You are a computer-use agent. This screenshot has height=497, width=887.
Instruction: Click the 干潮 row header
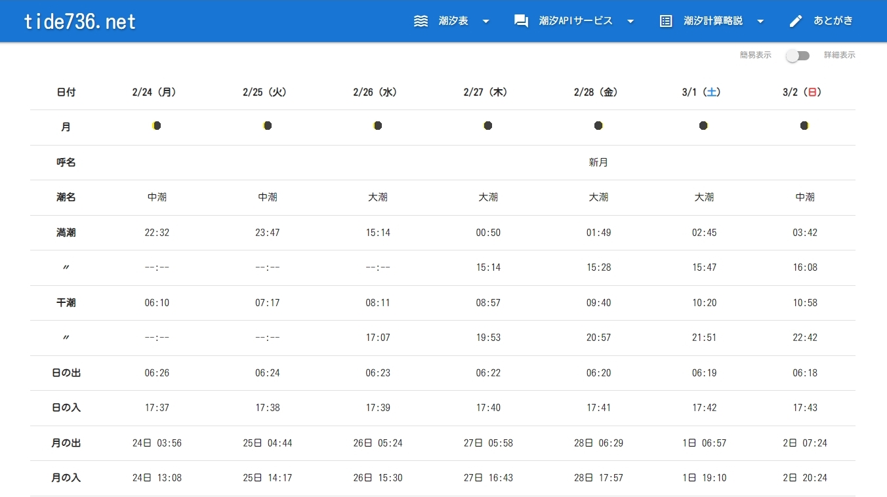(66, 303)
